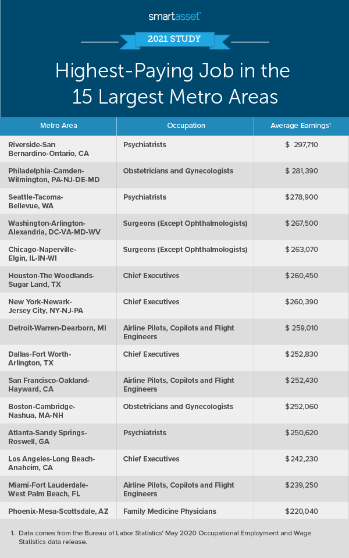Click the 2021 Study ribbon banner

174,40
